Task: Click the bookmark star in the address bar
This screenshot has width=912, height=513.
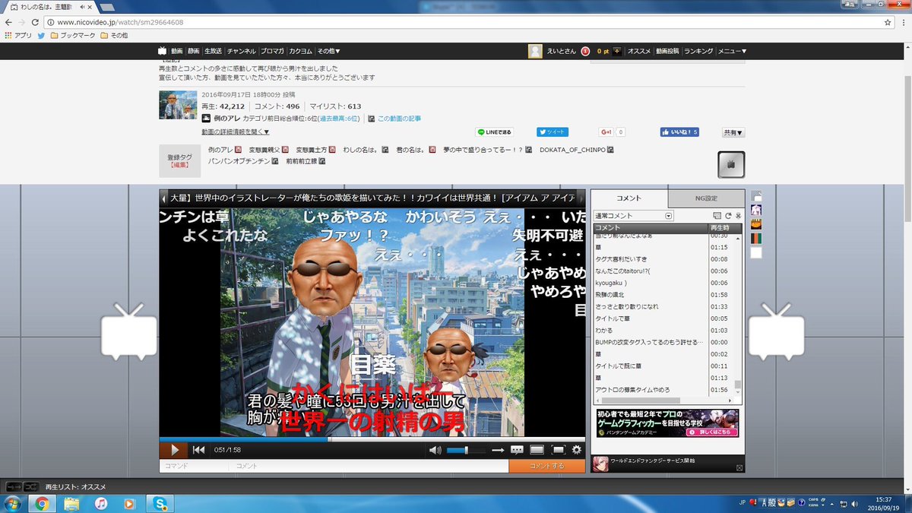Action: pos(888,22)
